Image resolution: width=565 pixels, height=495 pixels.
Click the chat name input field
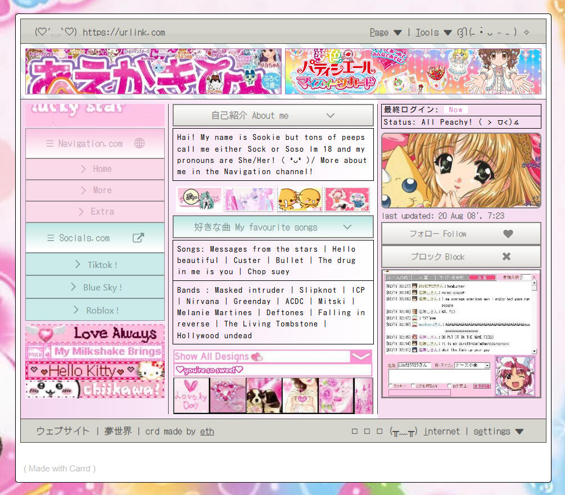(414, 365)
